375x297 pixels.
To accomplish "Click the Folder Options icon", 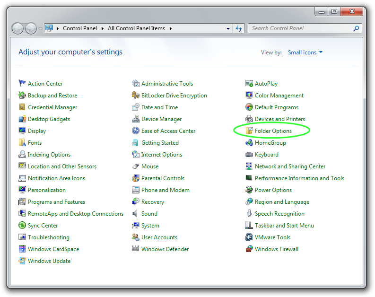I will pos(249,131).
